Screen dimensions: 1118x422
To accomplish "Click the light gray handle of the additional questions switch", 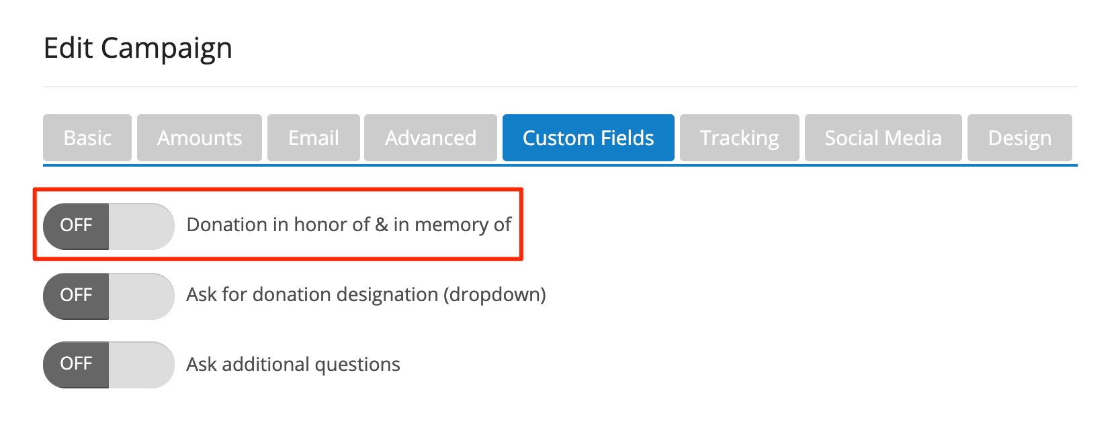I will (141, 365).
